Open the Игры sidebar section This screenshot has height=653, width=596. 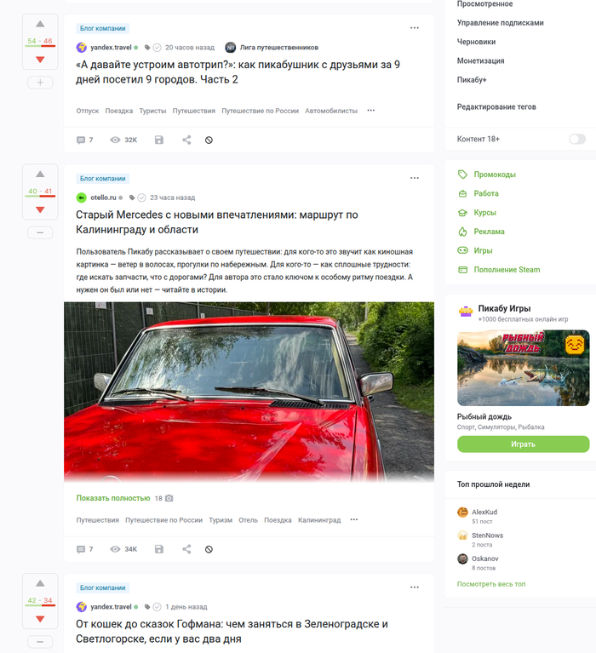[x=483, y=250]
